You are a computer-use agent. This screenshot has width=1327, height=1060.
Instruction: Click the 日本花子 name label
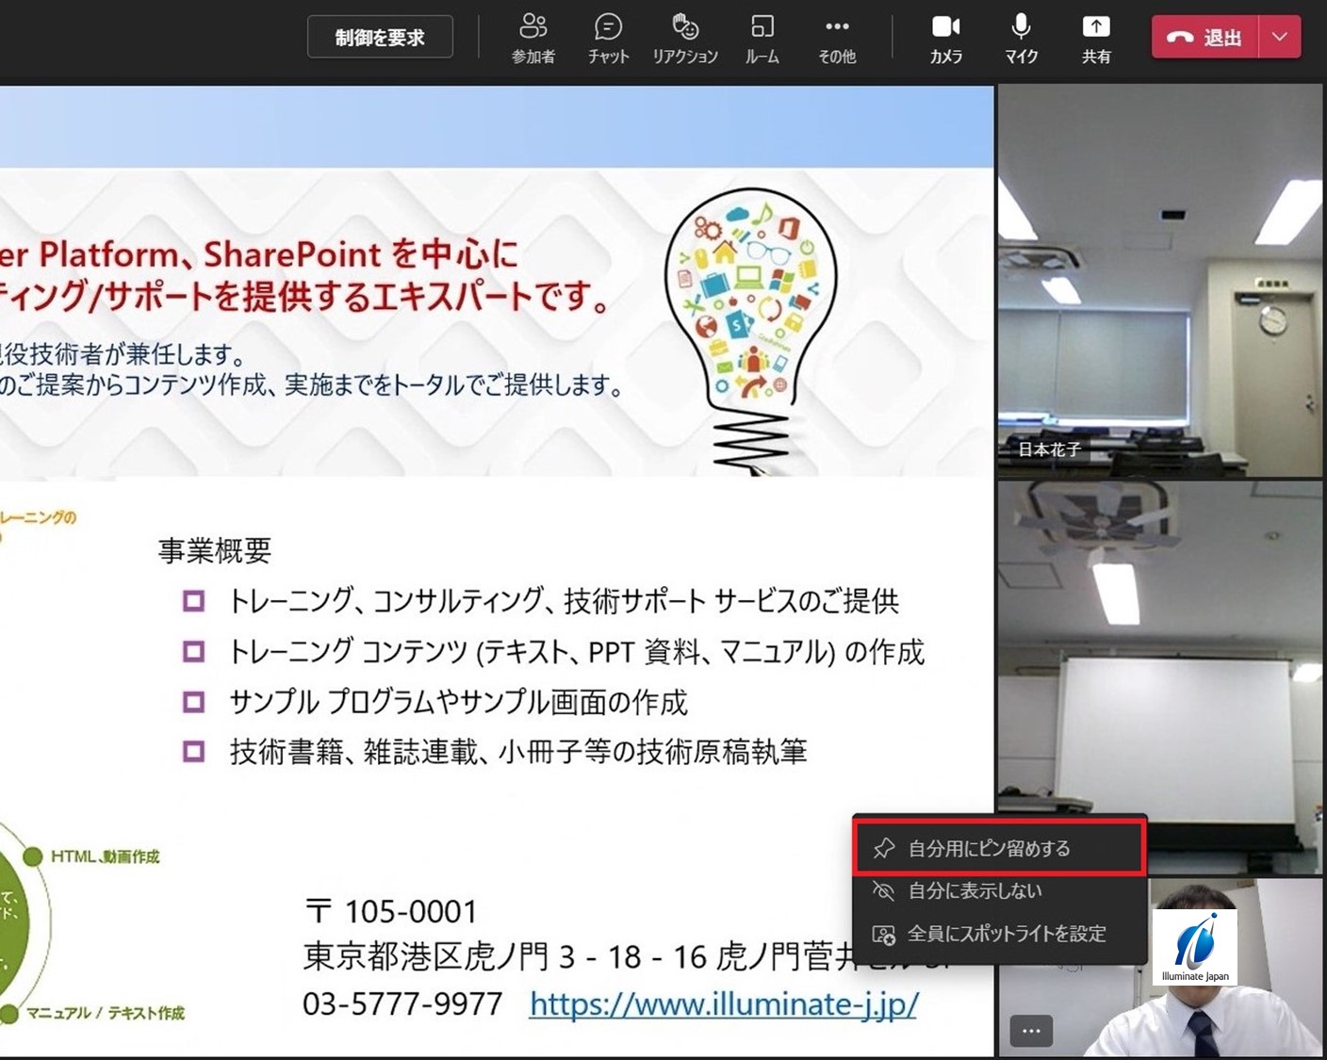[x=1049, y=449]
